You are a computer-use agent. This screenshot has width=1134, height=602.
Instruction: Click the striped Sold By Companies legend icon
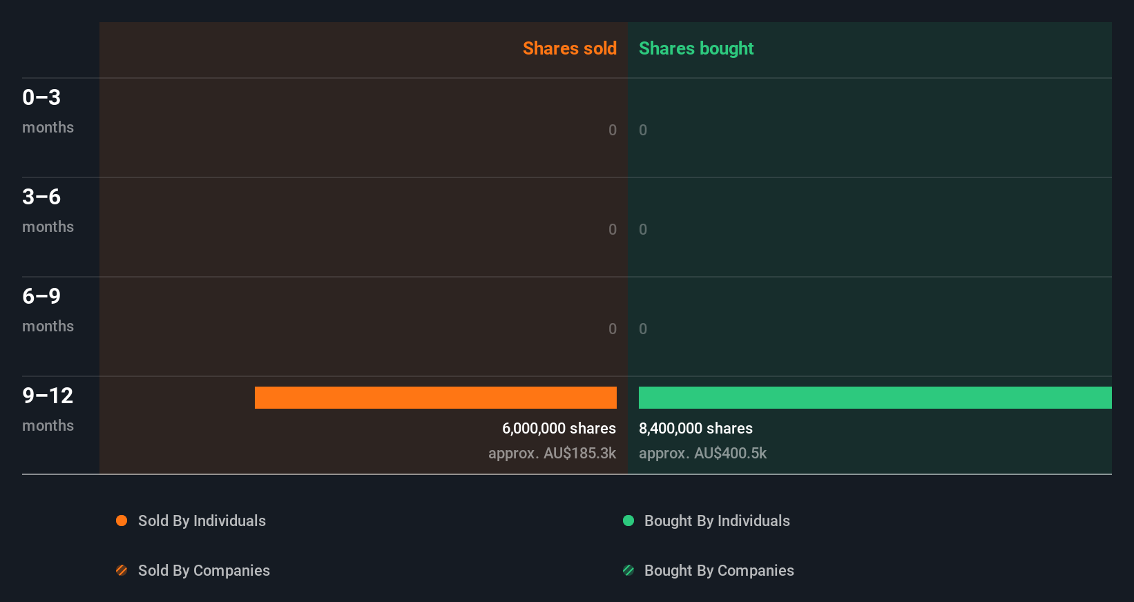pos(122,570)
